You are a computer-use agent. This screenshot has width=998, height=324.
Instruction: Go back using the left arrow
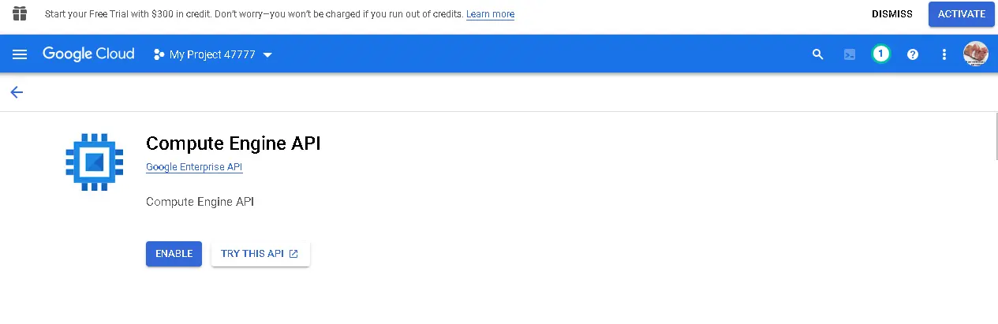click(x=17, y=92)
